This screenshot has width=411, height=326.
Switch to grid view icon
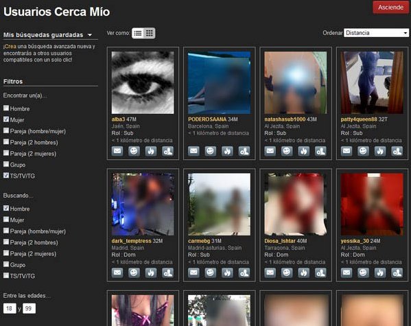pyautogui.click(x=150, y=33)
